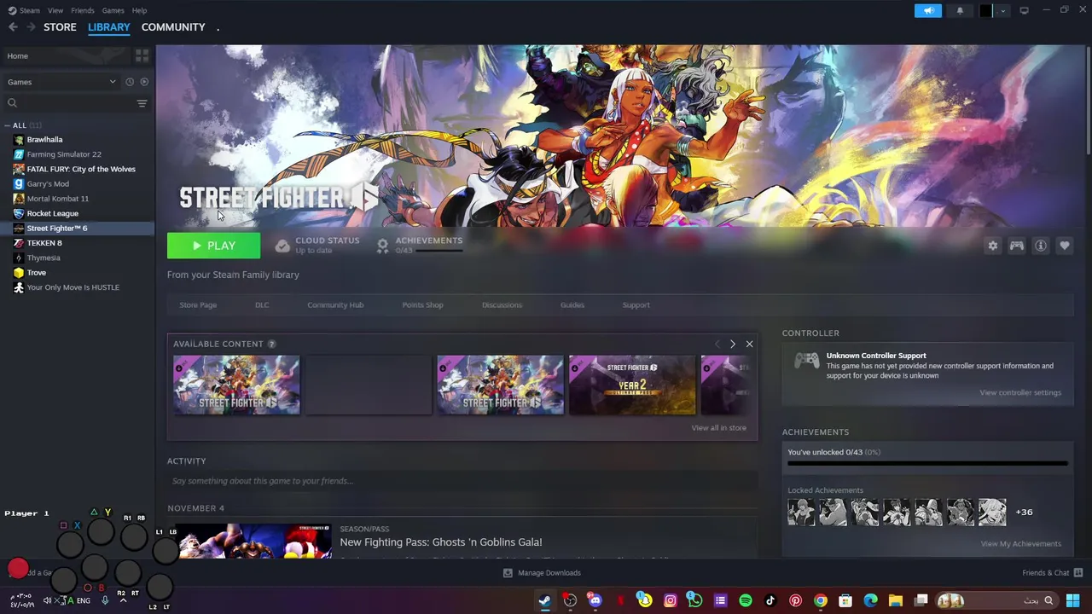Open the Discussions link
This screenshot has width=1092, height=614.
pyautogui.click(x=502, y=305)
